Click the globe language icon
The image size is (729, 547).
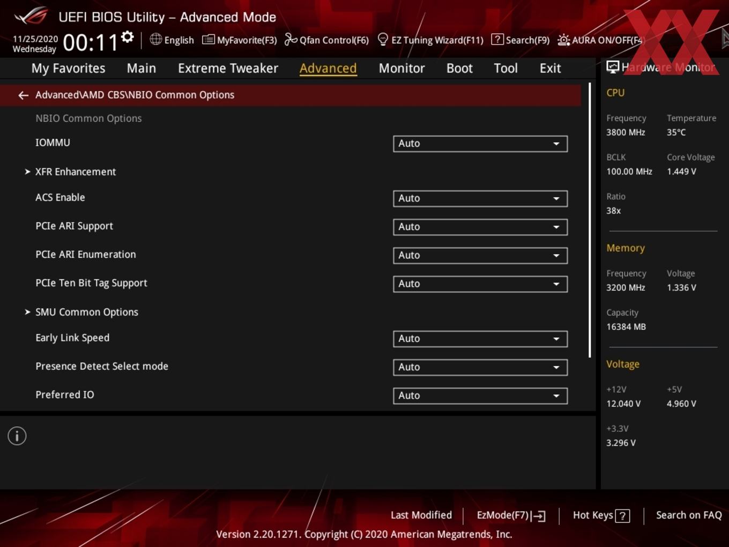pyautogui.click(x=155, y=39)
